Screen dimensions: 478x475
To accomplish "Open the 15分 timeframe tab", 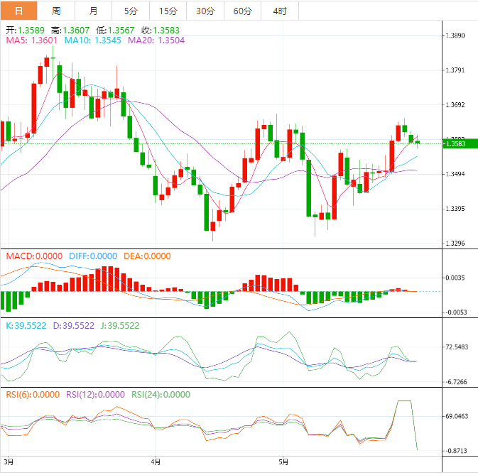I will (168, 11).
